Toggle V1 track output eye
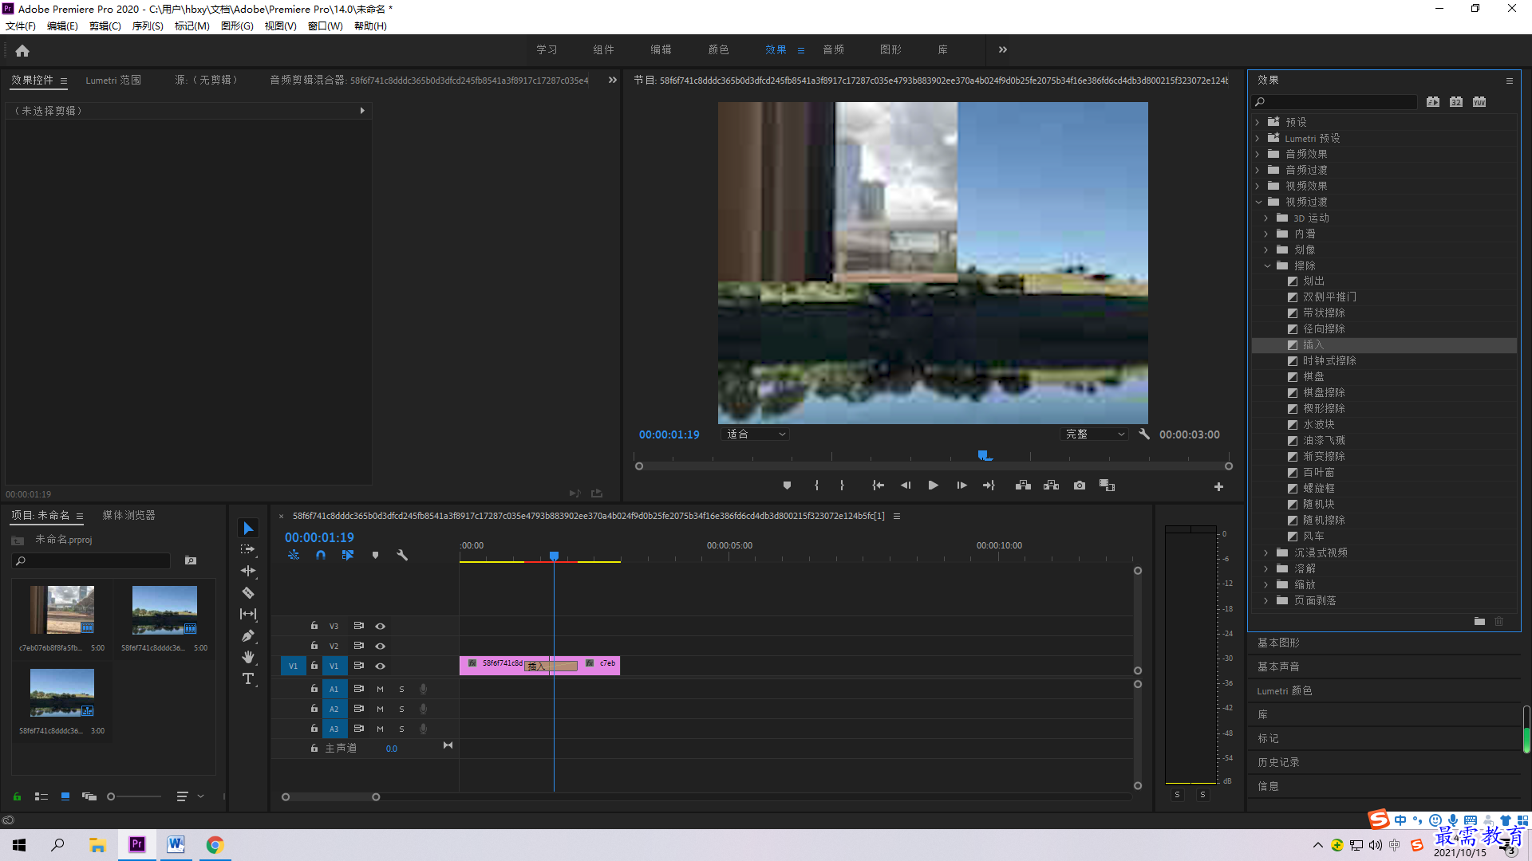The height and width of the screenshot is (861, 1532). [x=381, y=666]
